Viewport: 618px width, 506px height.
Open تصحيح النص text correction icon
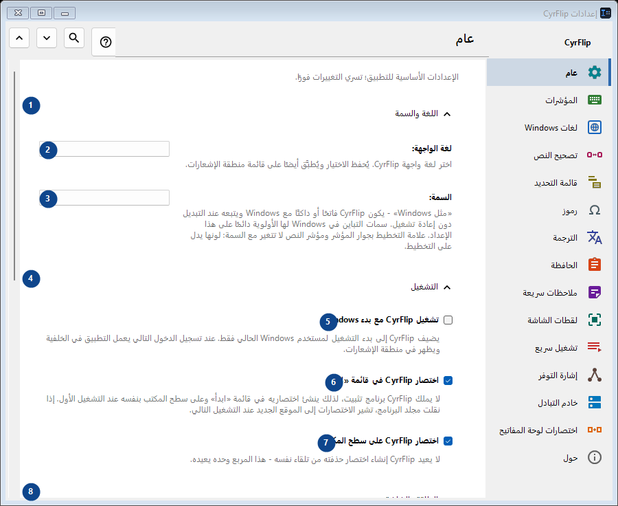pyautogui.click(x=595, y=155)
